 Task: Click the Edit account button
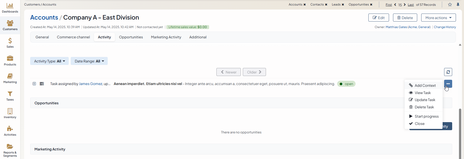tap(378, 18)
